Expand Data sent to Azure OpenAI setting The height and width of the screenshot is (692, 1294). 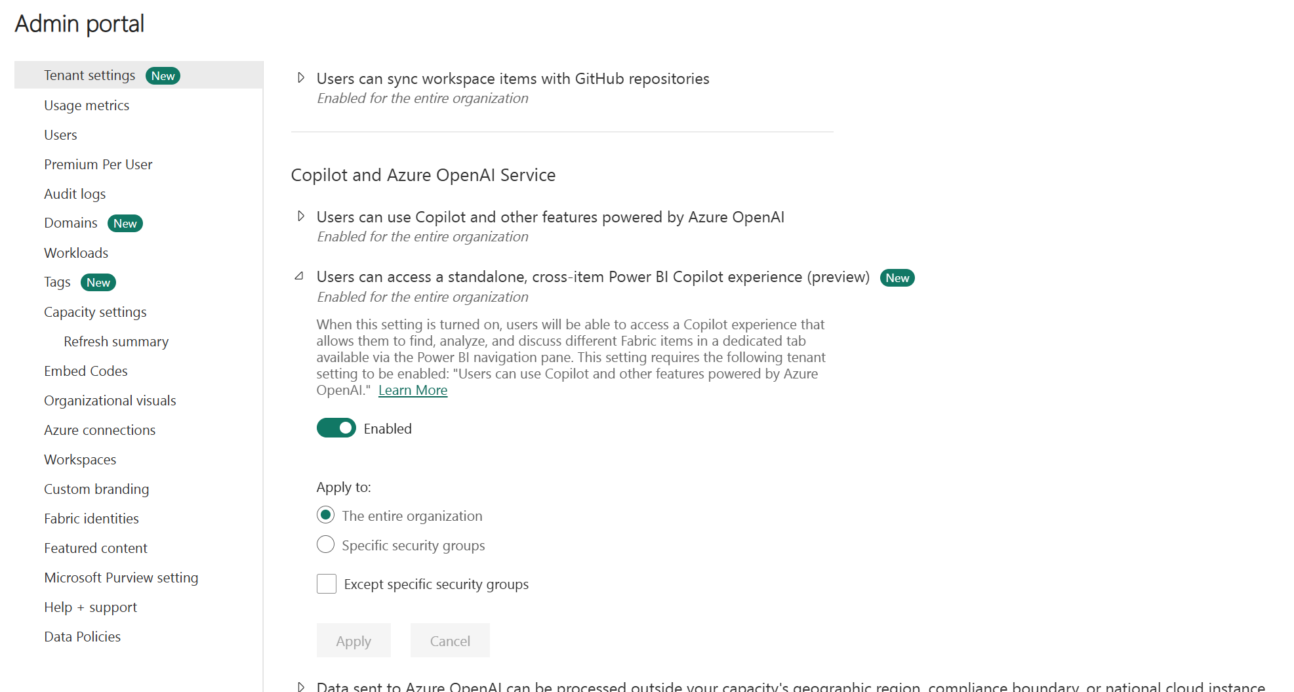point(301,686)
